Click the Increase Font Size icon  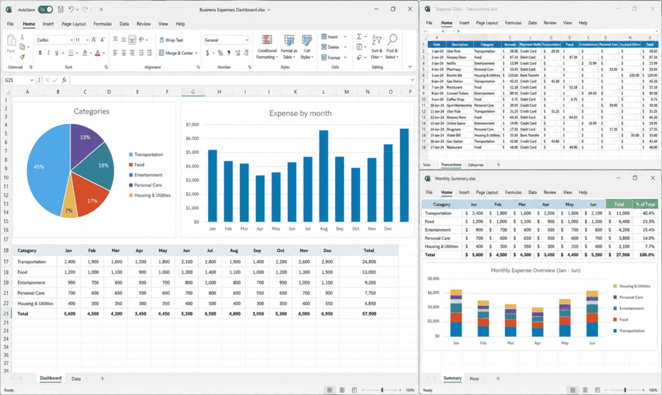click(94, 39)
